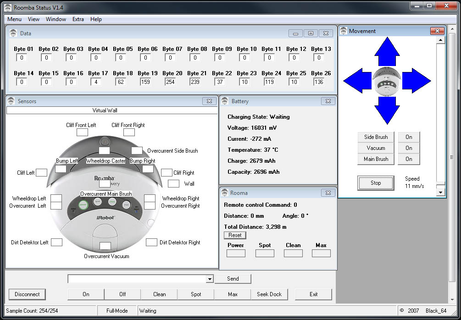Click the Cliff Front Right indicator box
The width and height of the screenshot is (461, 320).
click(129, 132)
